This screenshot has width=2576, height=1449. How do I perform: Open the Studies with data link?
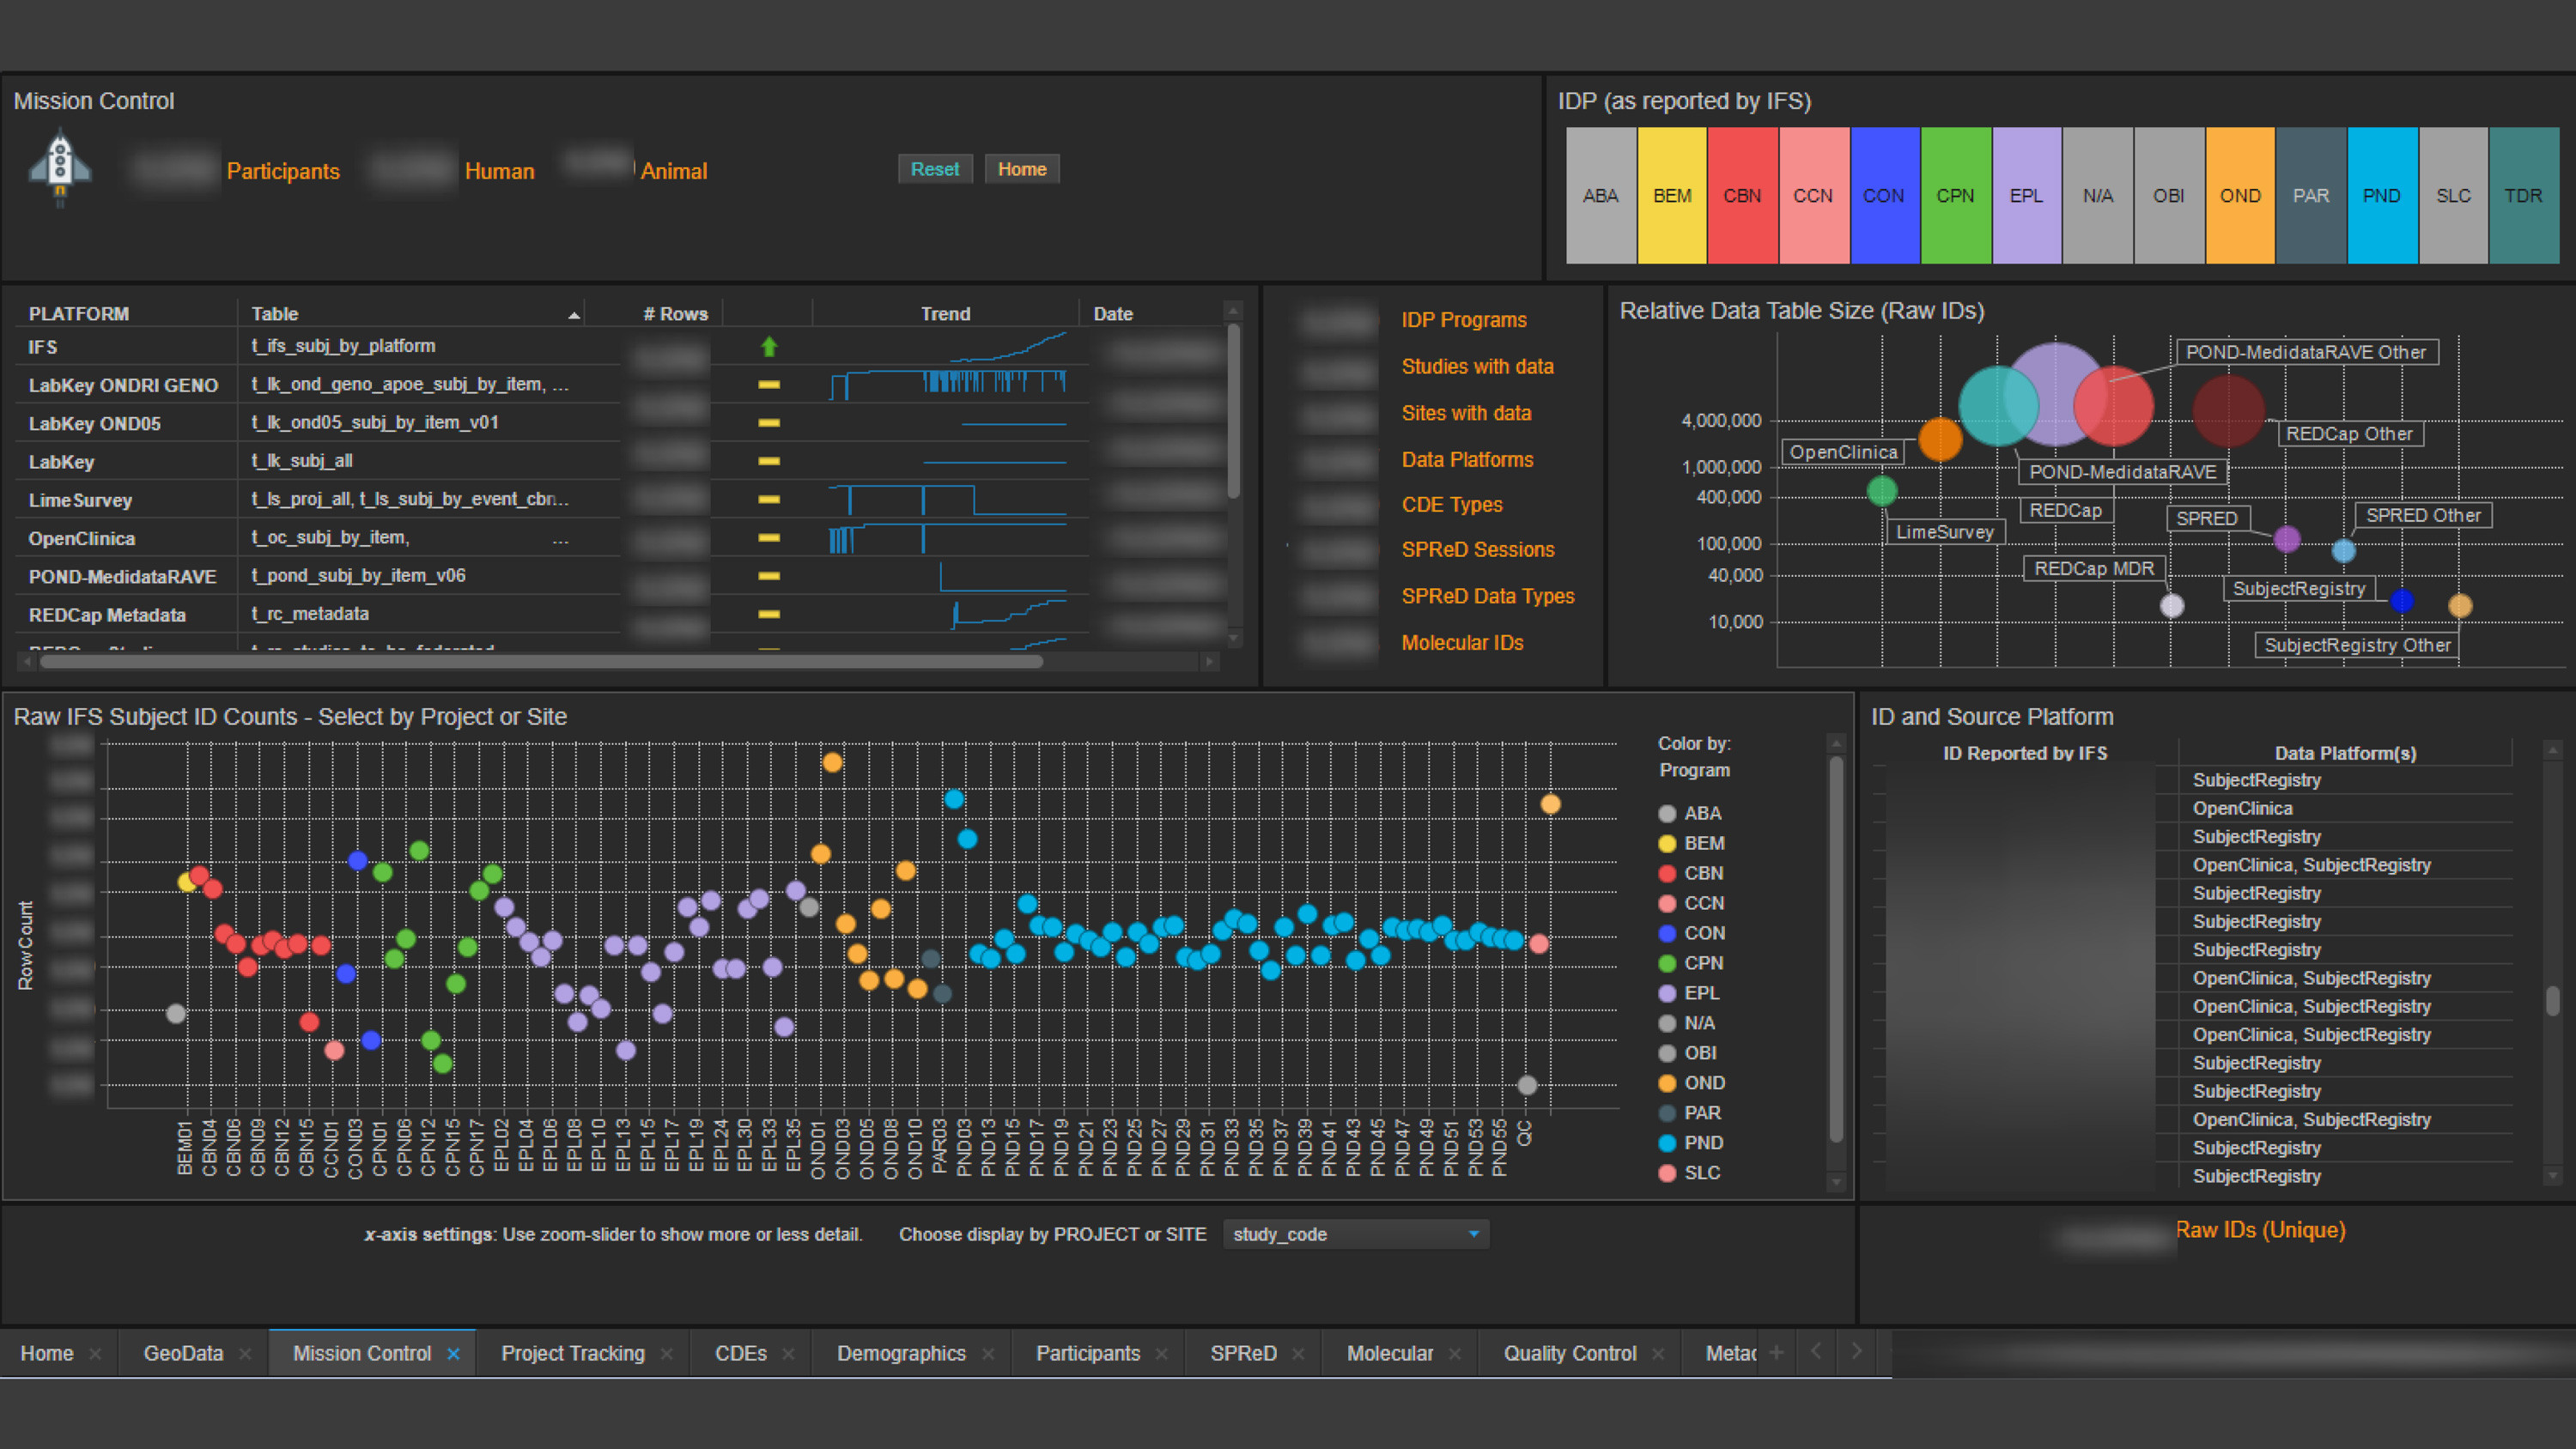(x=1478, y=366)
